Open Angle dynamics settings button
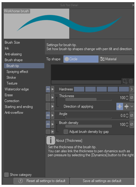This screenshot has width=136, height=187. tap(132, 115)
